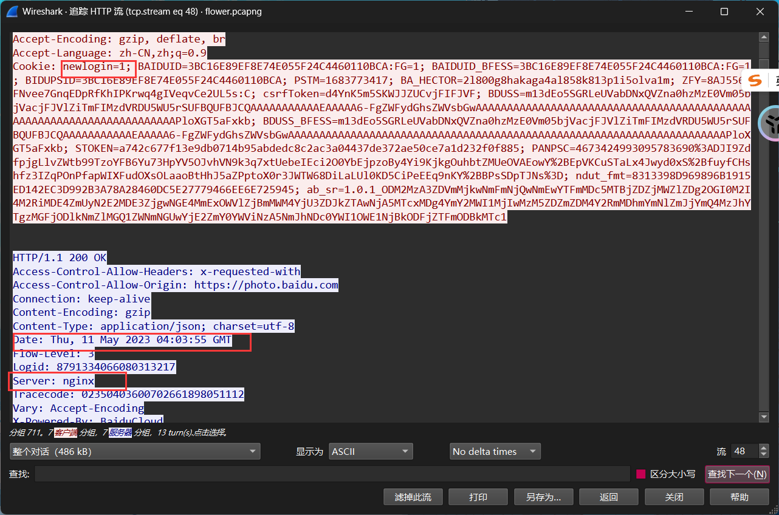Viewport: 779px width, 515px height.
Task: Click the 另存为... save as button
Action: tap(543, 497)
